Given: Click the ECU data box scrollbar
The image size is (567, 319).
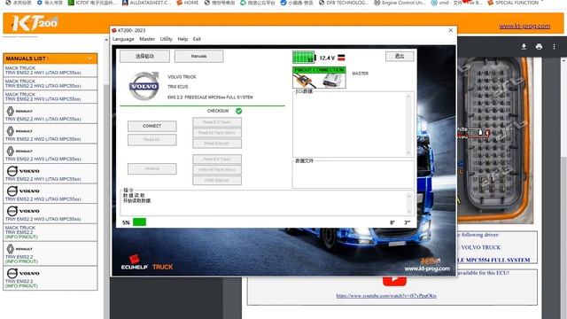Looking at the screenshot, I should click(408, 124).
